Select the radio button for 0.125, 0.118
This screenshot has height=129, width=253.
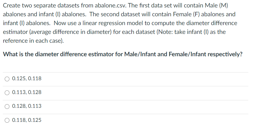(7, 79)
